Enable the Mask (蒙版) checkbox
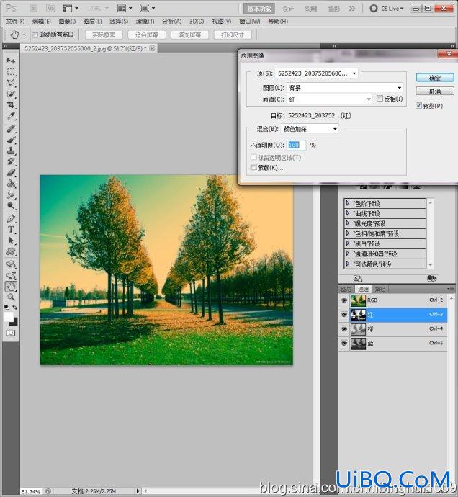The image size is (458, 497). 253,167
